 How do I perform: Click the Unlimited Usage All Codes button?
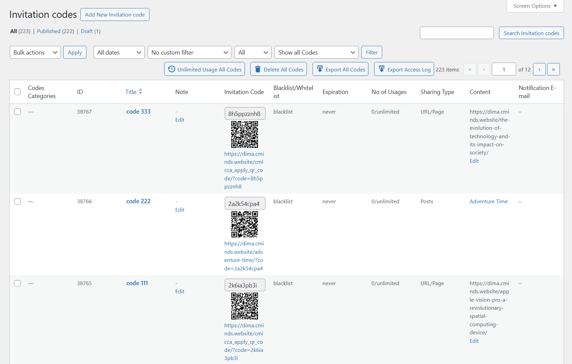205,69
